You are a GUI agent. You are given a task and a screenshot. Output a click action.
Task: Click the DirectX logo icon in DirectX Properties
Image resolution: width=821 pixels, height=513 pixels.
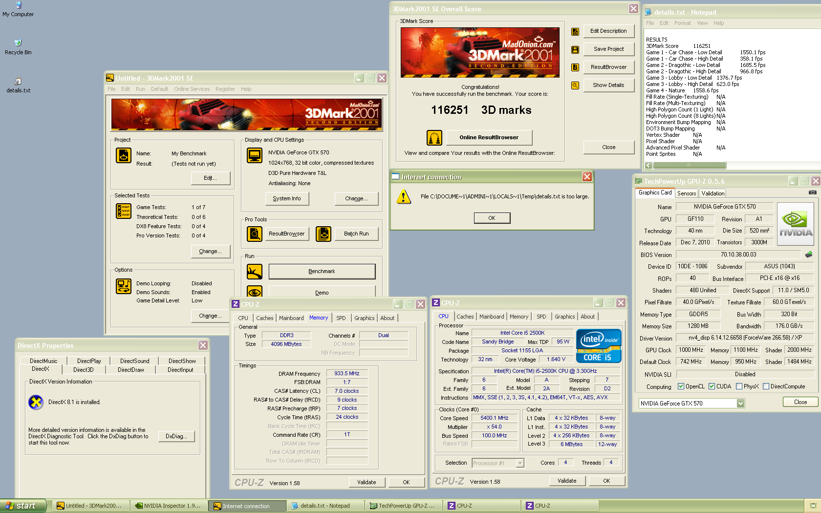(36, 402)
